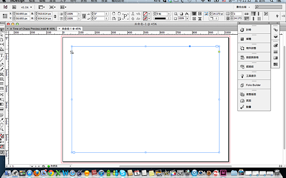Click the fill color swatch in control bar

point(145,14)
